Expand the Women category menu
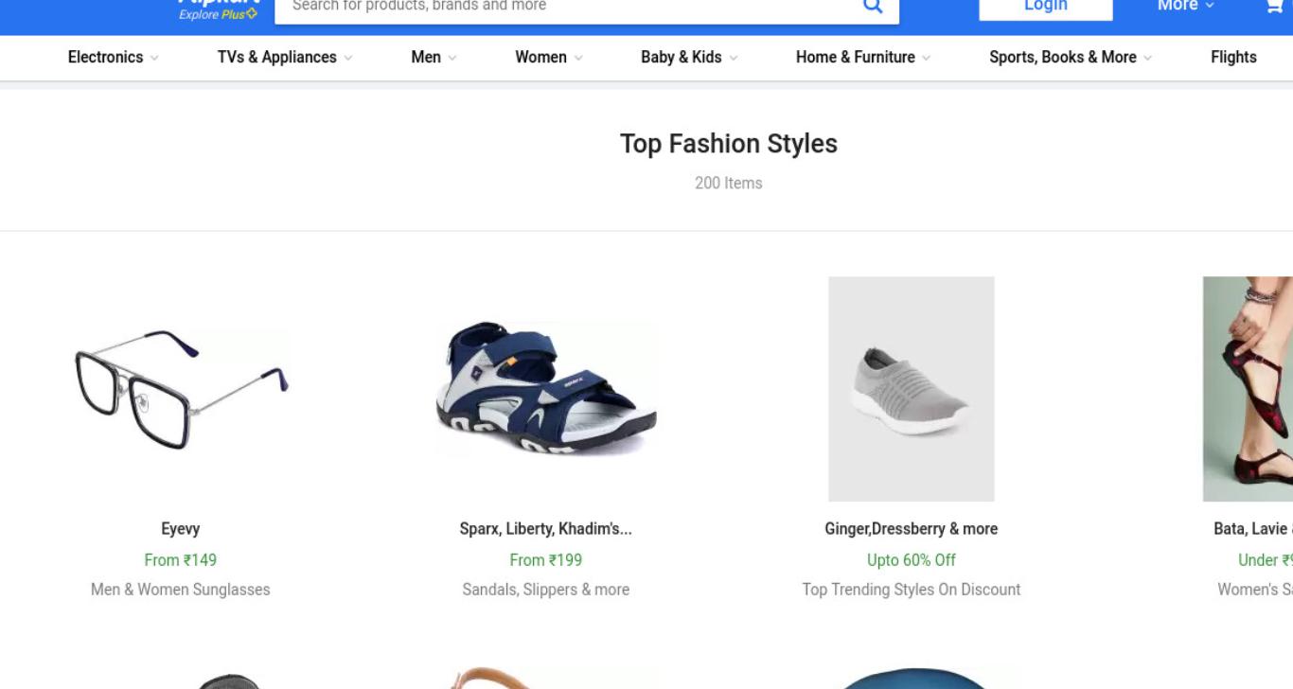 (549, 57)
